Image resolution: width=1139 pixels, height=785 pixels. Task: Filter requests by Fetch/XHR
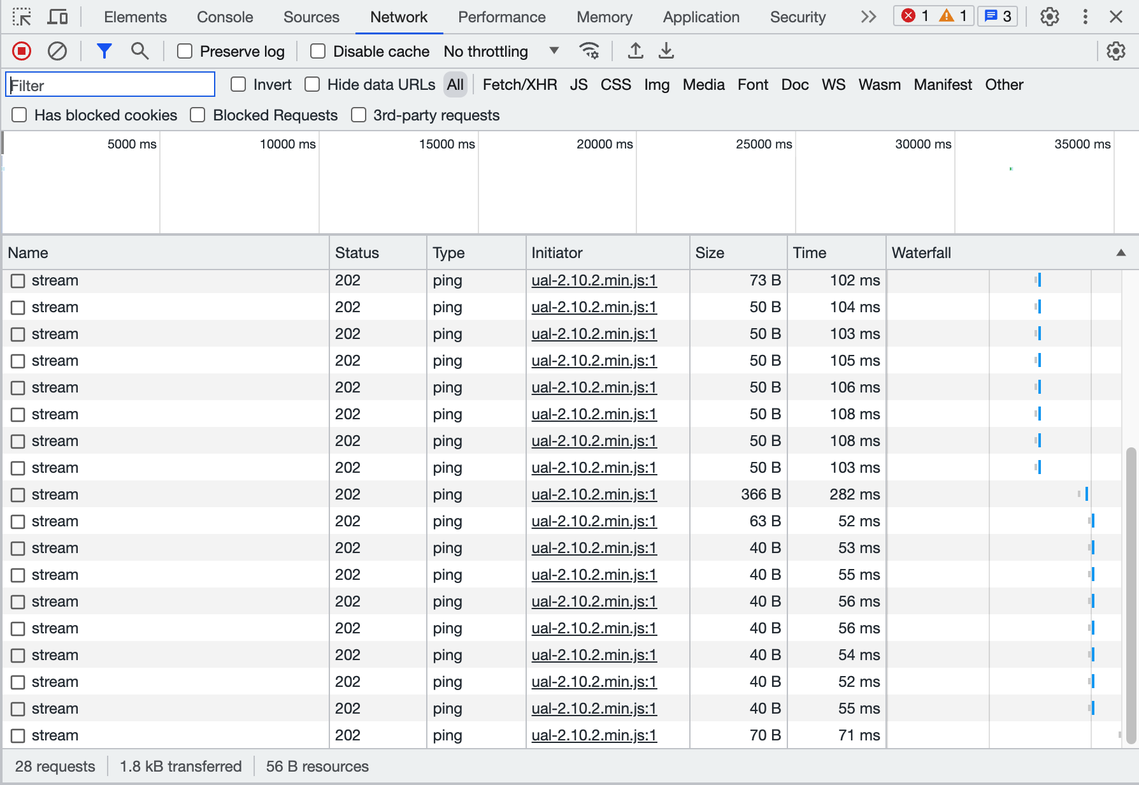pyautogui.click(x=519, y=84)
